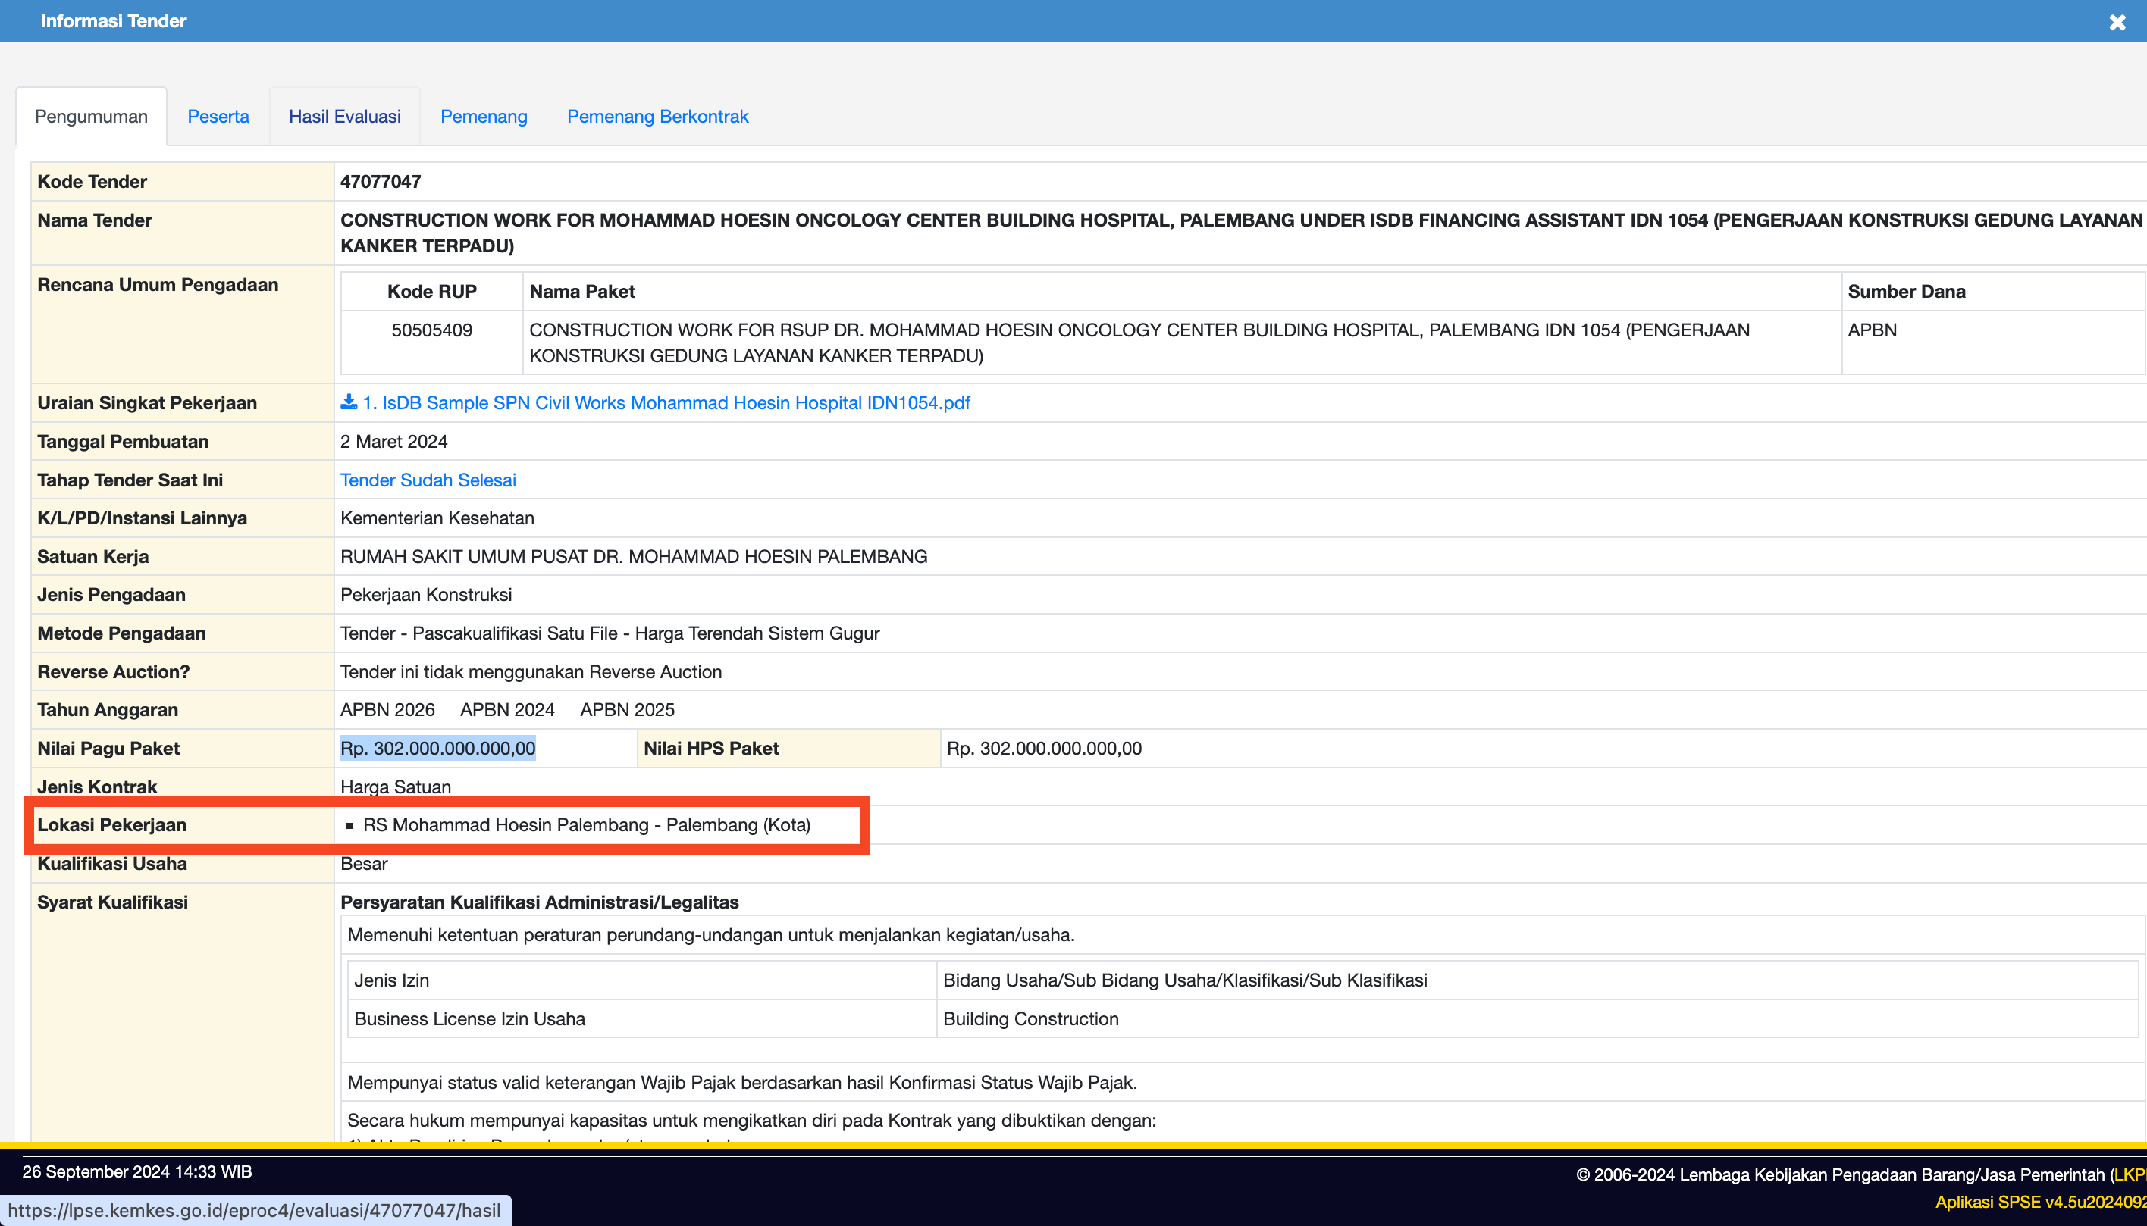Click the Business License Izin Usaha cell

coord(469,1019)
